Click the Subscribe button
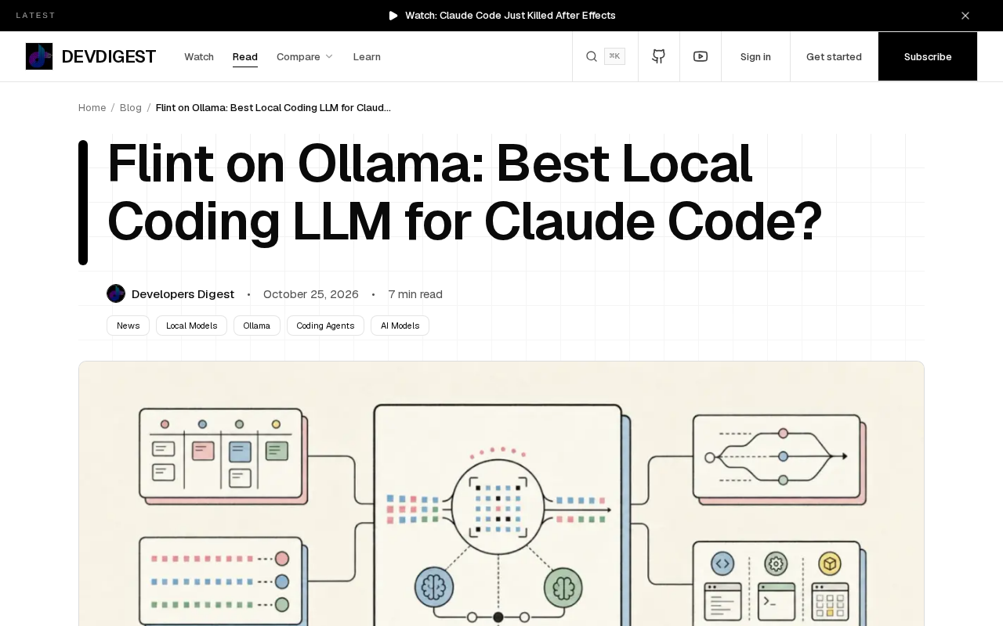The image size is (1003, 626). click(x=928, y=56)
